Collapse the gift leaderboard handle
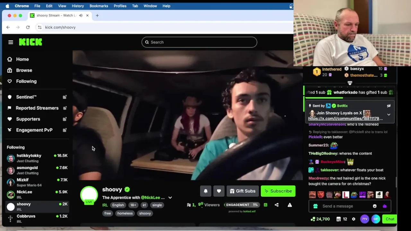Screen dimensions: 411x231 [x=350, y=83]
